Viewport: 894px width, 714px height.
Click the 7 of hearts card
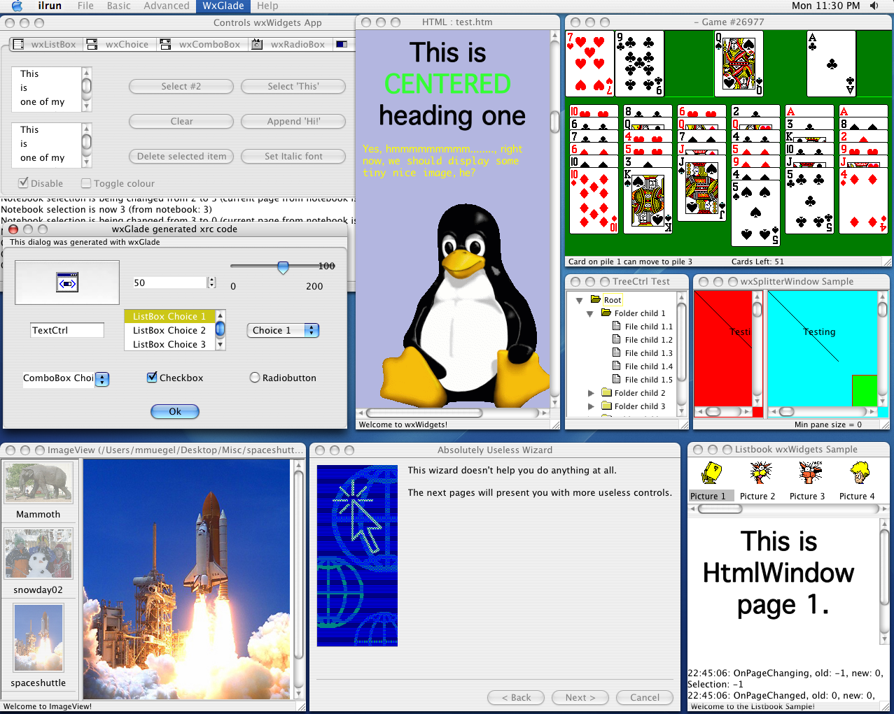(x=590, y=64)
